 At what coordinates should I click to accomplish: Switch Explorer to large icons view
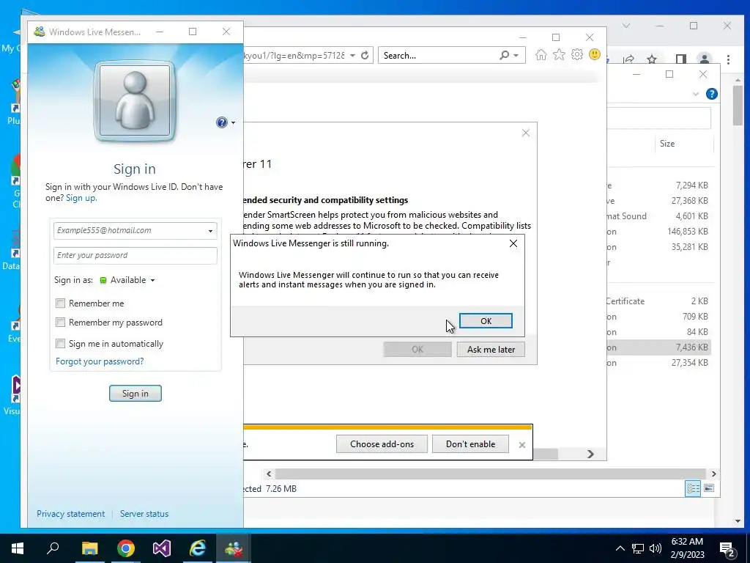[709, 488]
